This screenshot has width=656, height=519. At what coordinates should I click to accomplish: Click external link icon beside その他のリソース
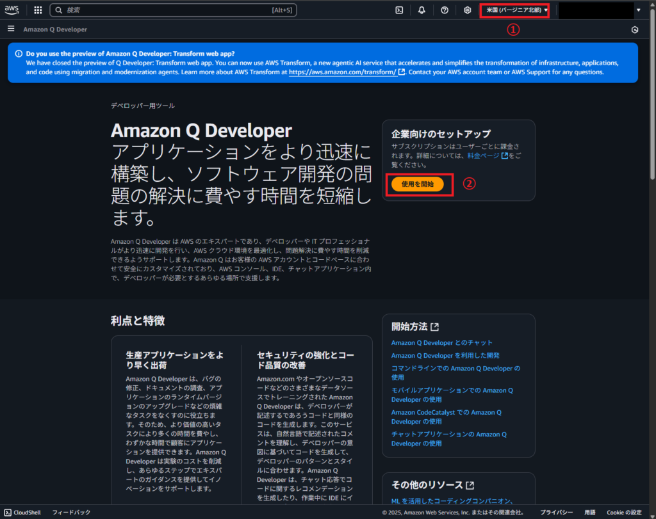pos(470,485)
